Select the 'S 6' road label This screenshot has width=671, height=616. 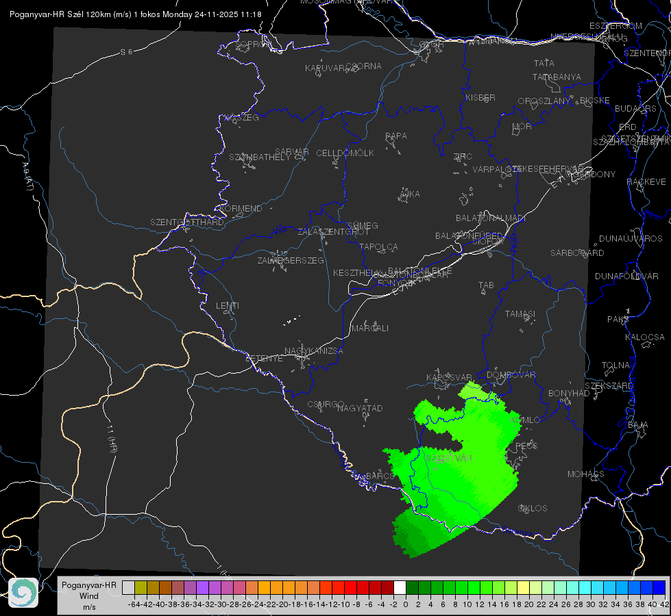[126, 52]
